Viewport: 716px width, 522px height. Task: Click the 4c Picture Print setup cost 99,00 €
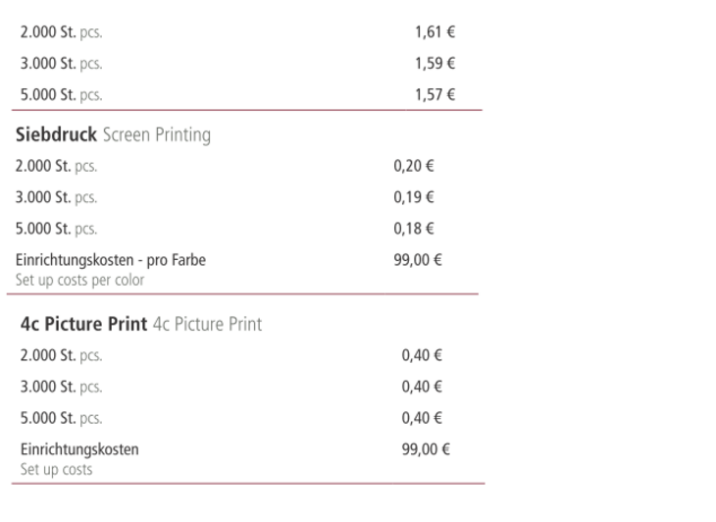pos(426,449)
